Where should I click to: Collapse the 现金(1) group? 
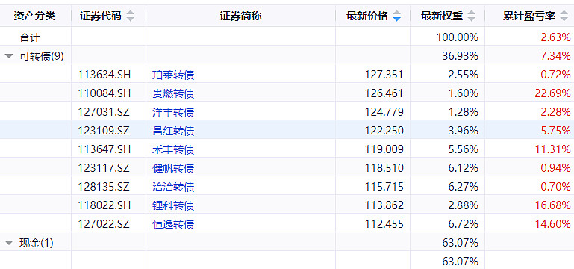click(x=9, y=243)
